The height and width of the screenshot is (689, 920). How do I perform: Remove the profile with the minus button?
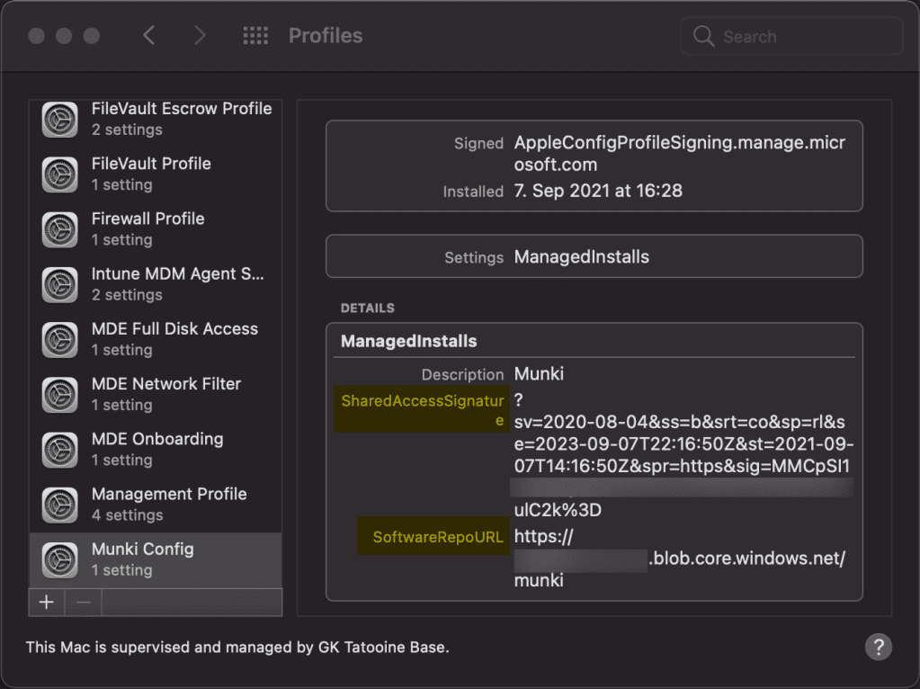click(x=84, y=602)
